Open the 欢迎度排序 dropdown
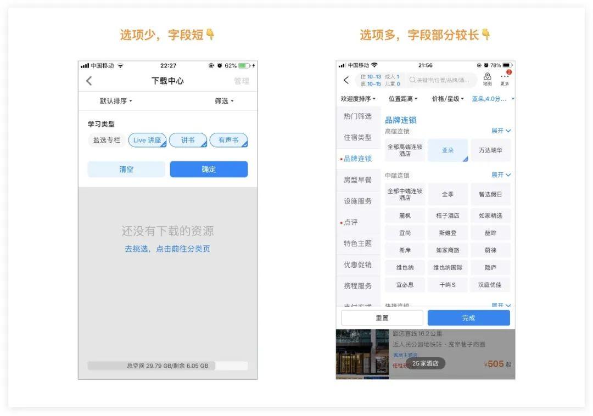This screenshot has height=416, width=593. pyautogui.click(x=358, y=99)
